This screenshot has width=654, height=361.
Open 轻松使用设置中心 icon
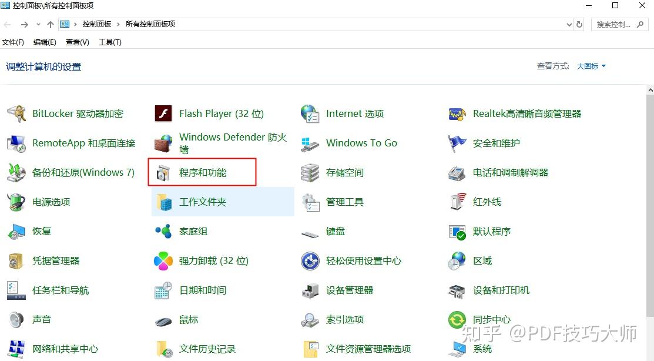[x=310, y=261]
